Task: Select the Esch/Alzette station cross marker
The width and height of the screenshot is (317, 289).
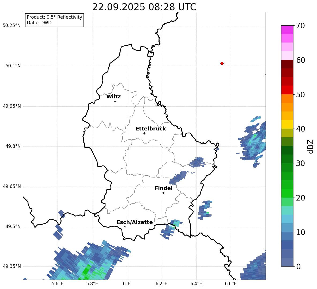Action: point(125,227)
